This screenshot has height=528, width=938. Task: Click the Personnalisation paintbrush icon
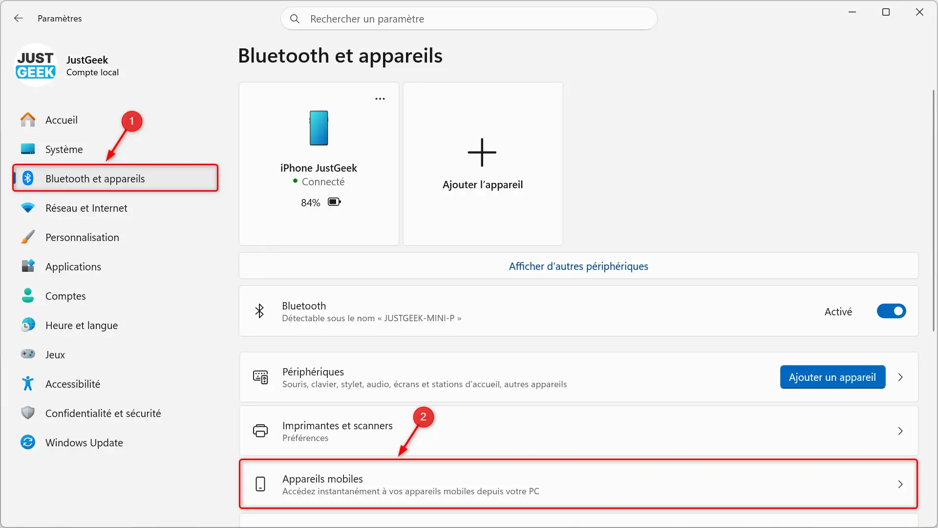tap(28, 237)
